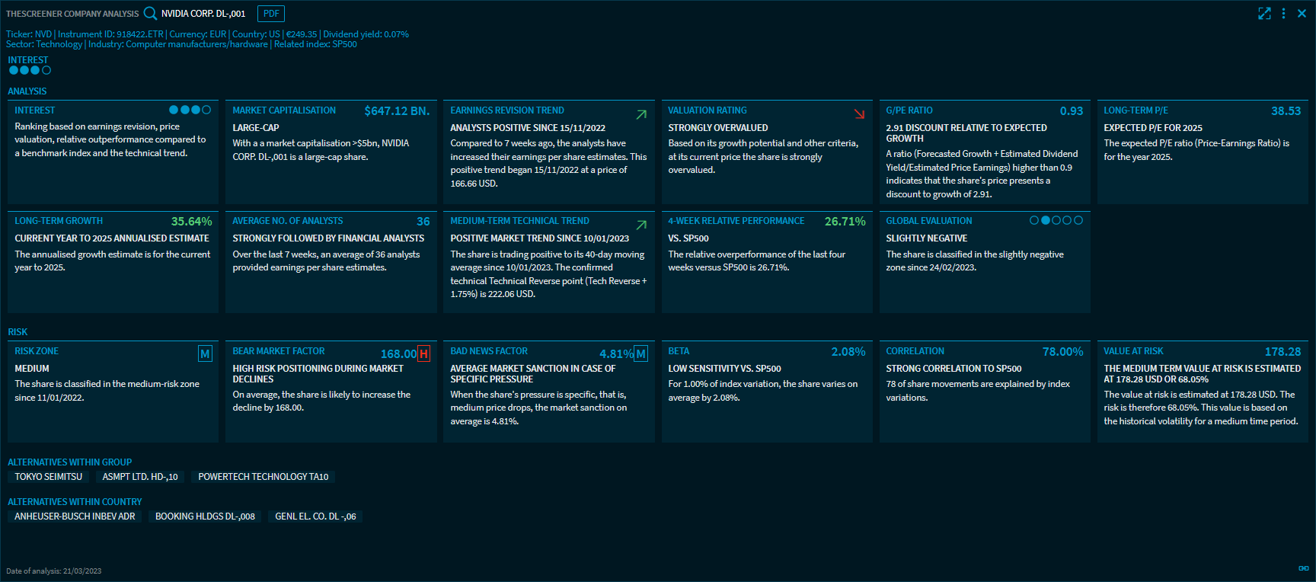Click the top Interest rating dots indicator

(x=30, y=70)
